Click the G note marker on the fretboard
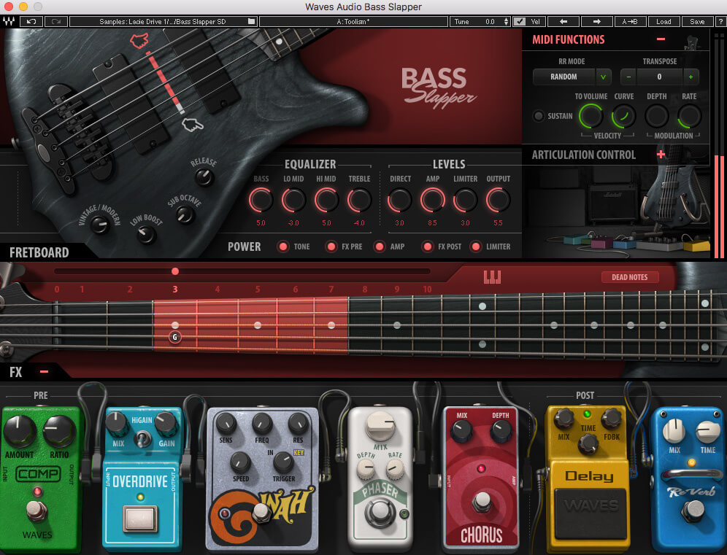Image resolution: width=727 pixels, height=555 pixels. point(174,337)
